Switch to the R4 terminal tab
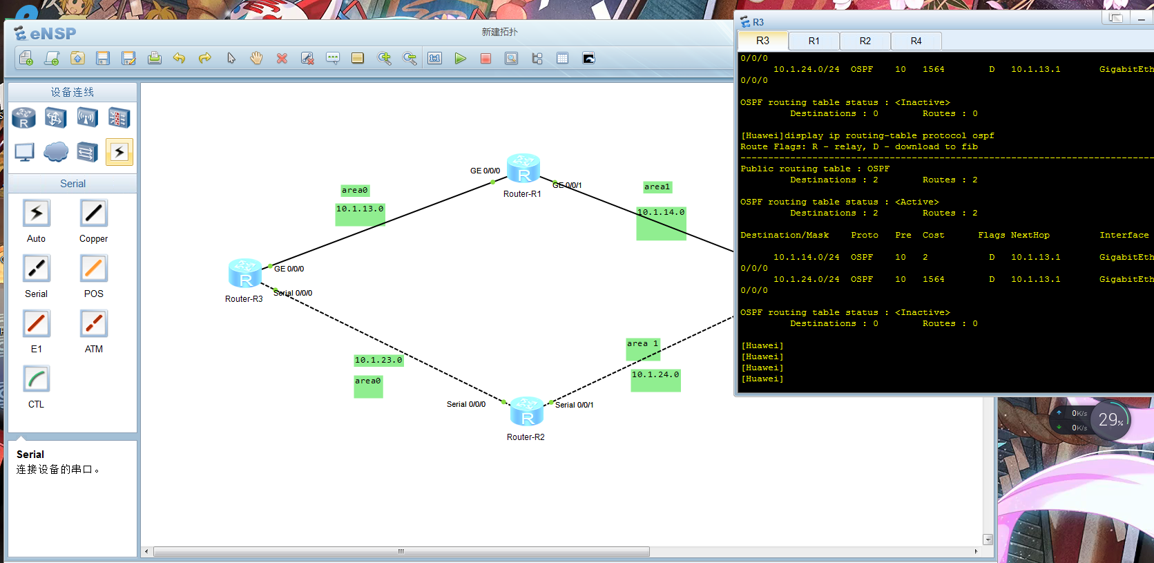This screenshot has width=1154, height=563. [916, 41]
